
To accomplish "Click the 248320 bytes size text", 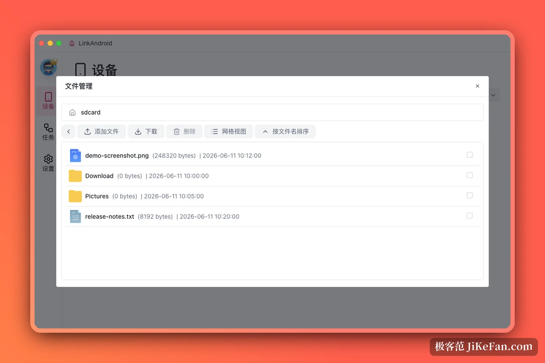I will pos(174,156).
